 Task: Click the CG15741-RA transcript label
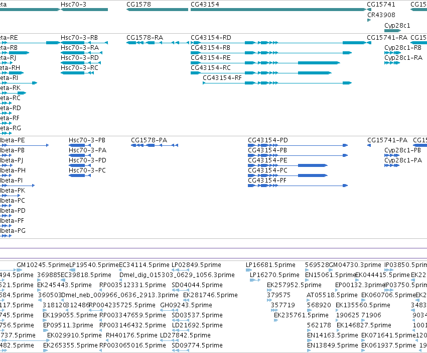387,37
